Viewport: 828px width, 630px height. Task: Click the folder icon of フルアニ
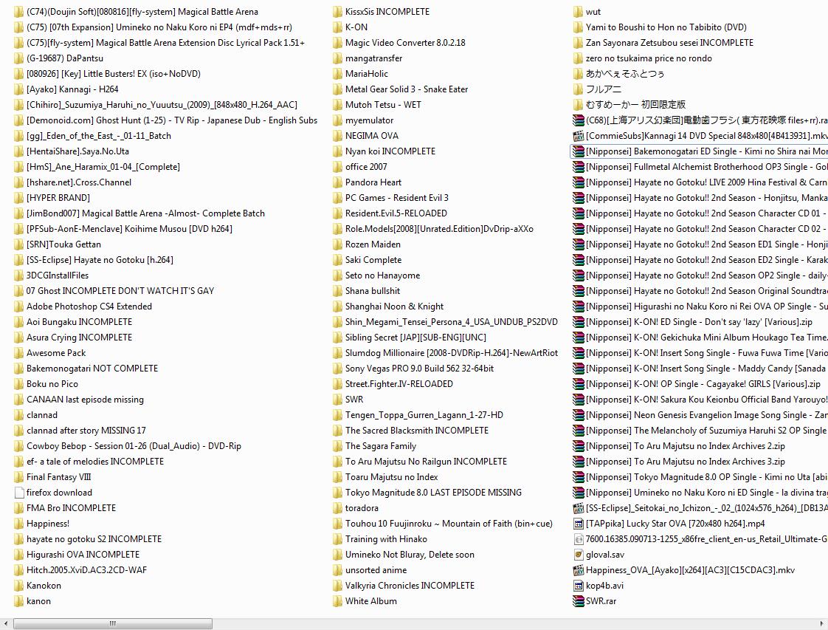578,89
